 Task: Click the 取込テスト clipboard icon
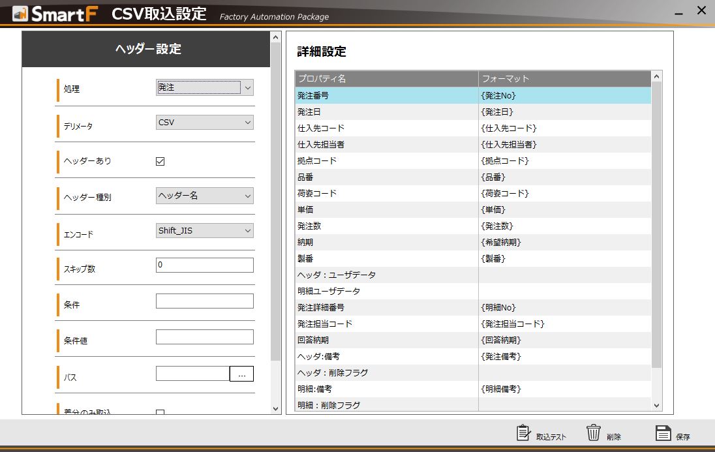click(x=524, y=433)
